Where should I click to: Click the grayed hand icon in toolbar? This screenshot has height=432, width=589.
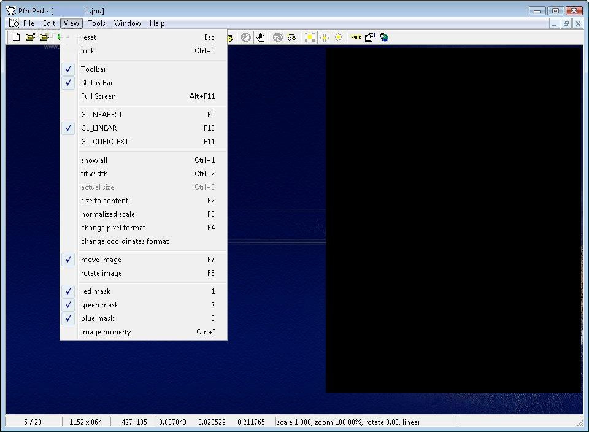click(245, 37)
